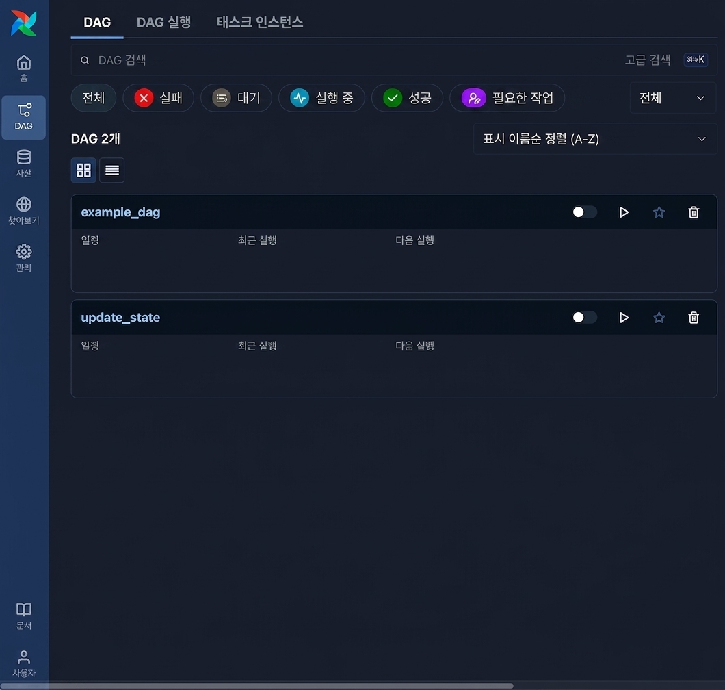725x690 pixels.
Task: Unpause update_state toggle switch
Action: coord(584,318)
